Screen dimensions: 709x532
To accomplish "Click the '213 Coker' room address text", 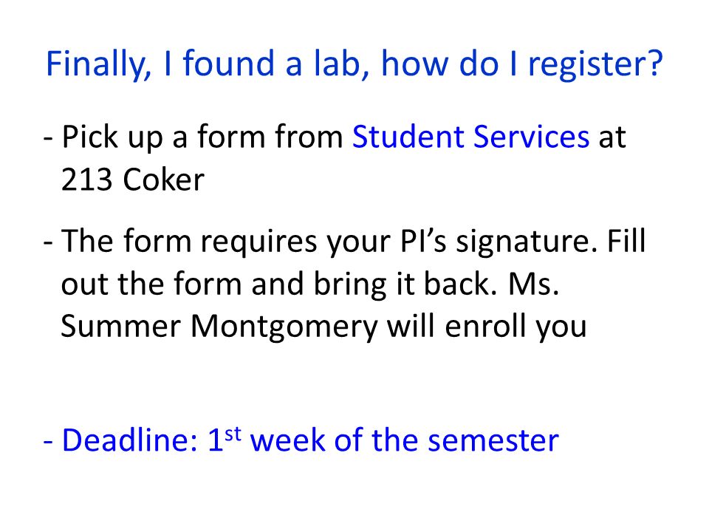I will [133, 180].
